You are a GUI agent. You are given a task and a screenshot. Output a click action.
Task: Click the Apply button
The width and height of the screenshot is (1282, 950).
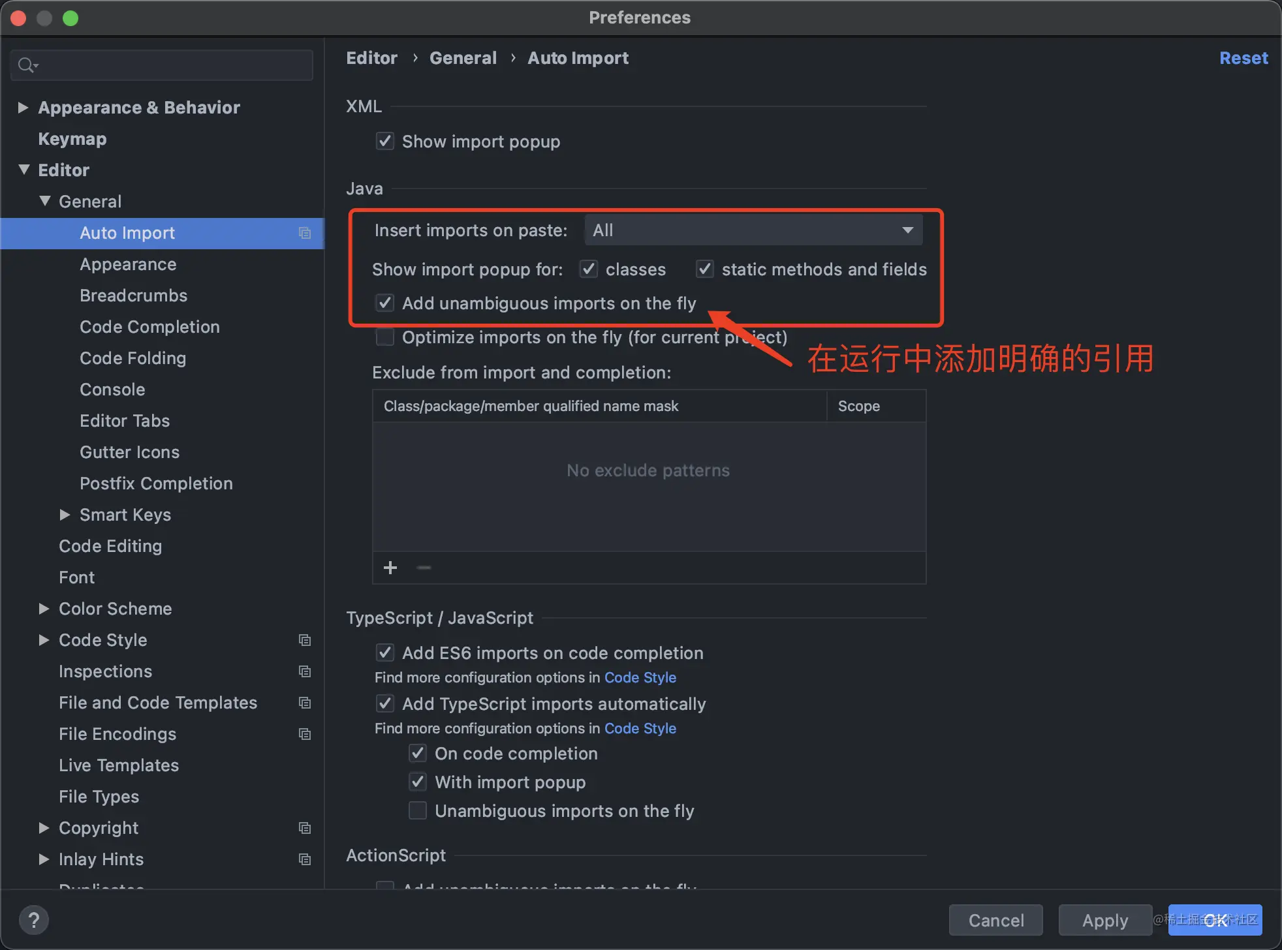[x=1105, y=920]
